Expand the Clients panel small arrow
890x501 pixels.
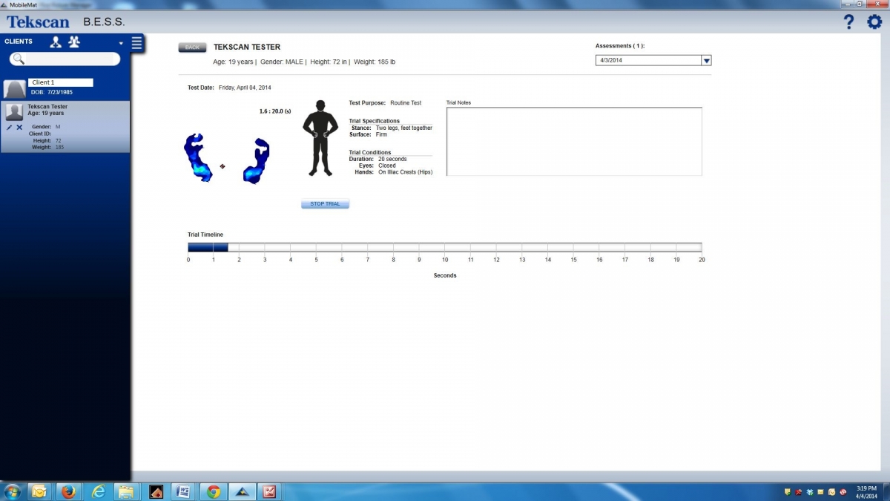pos(121,43)
